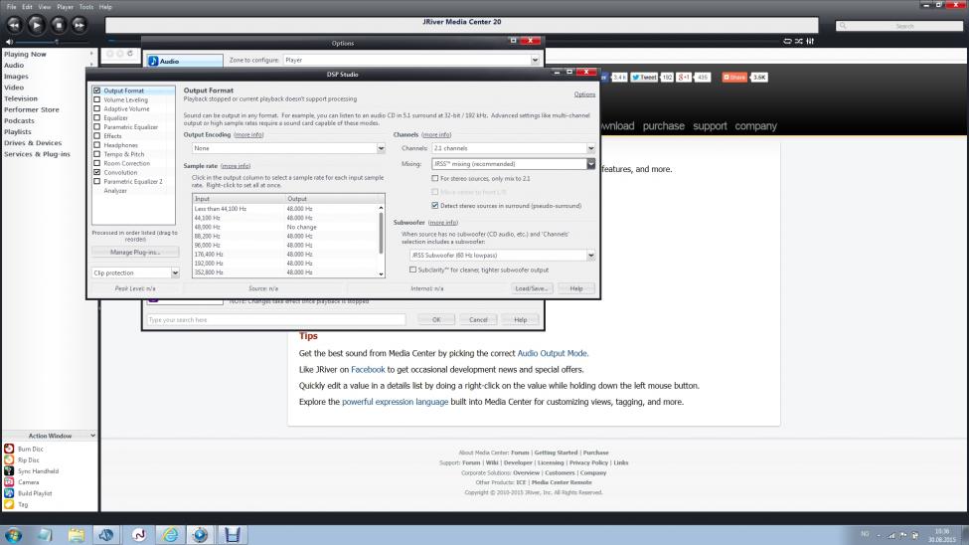
Task: Open the View menu
Action: click(45, 7)
